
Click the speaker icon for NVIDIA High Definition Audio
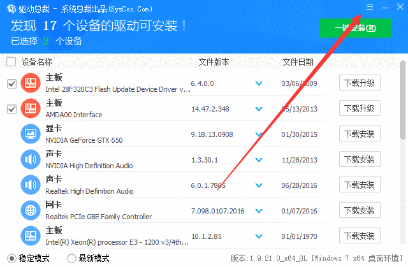tap(31, 159)
